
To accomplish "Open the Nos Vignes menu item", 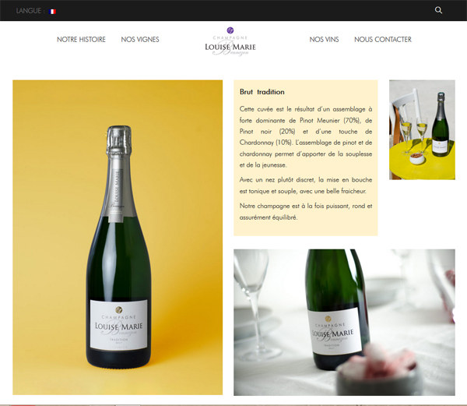I will click(x=140, y=39).
